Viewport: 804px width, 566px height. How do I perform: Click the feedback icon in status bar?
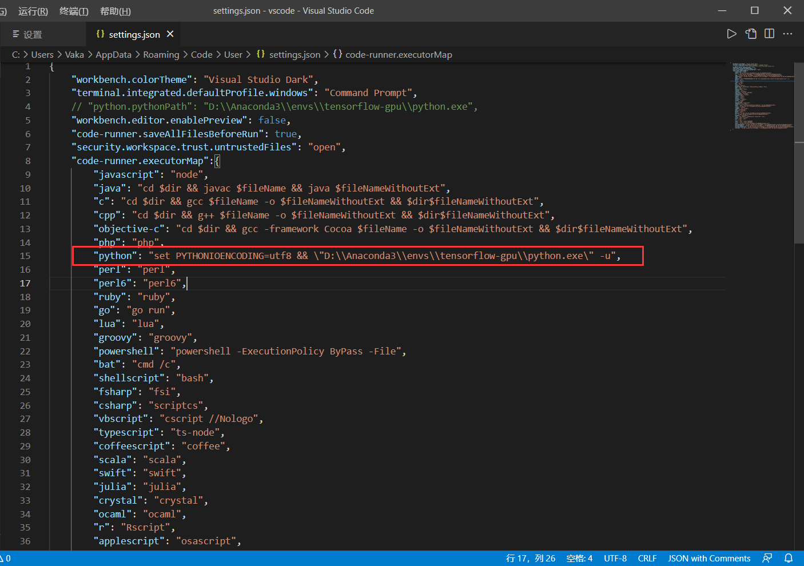pos(767,558)
